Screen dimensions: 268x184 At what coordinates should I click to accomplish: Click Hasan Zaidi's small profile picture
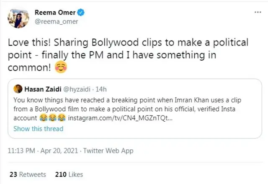pos(18,89)
